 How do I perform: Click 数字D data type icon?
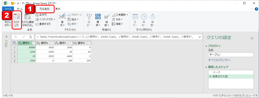(75, 43)
